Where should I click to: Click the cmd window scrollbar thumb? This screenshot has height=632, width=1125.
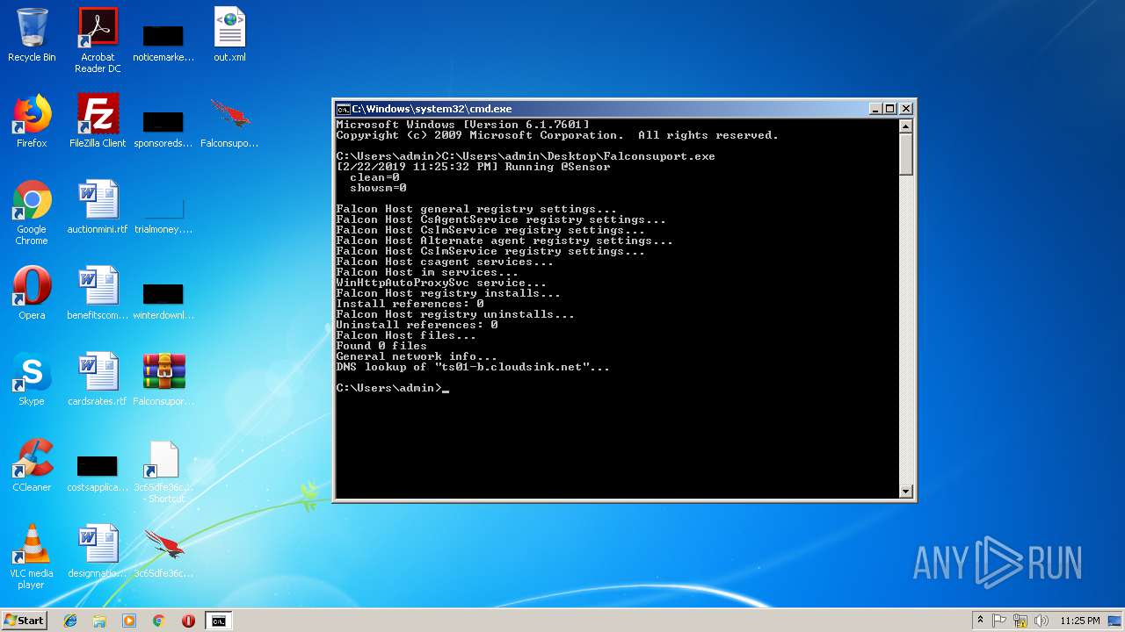click(906, 154)
